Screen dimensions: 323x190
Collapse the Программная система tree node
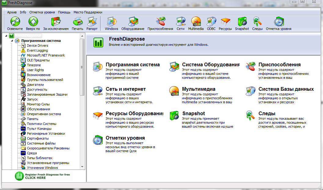click(12, 41)
